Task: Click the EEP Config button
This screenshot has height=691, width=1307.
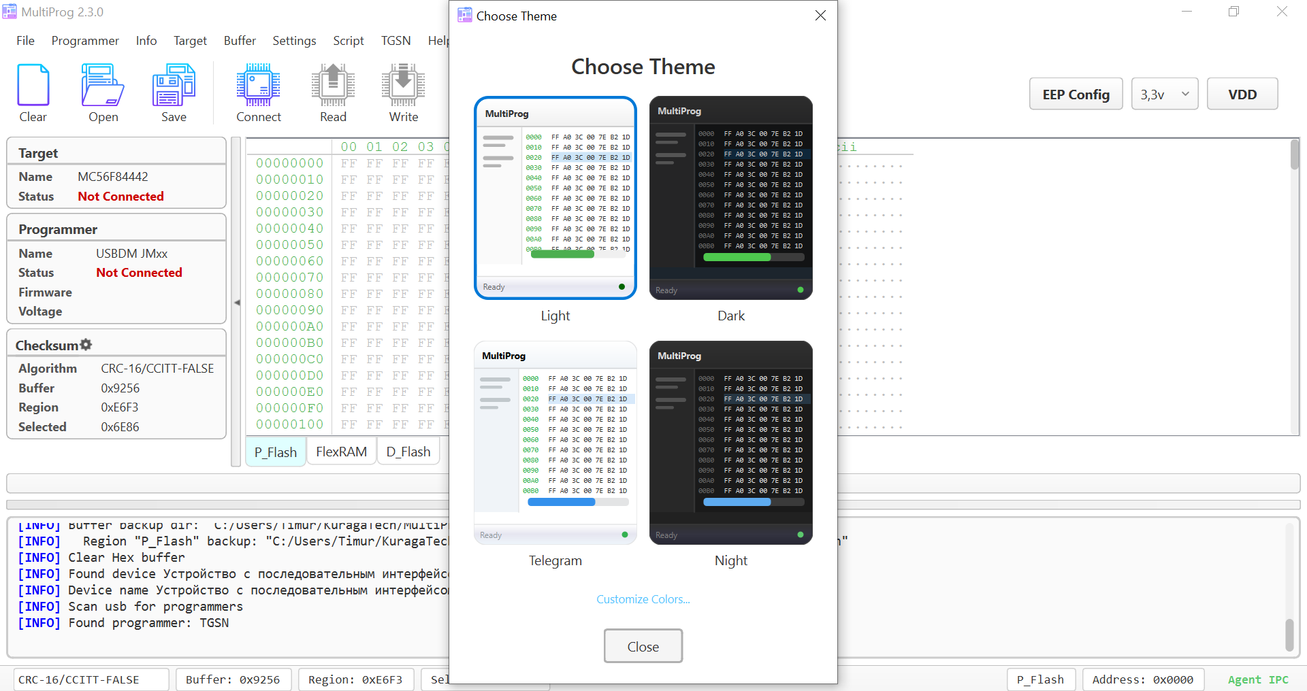Action: tap(1076, 94)
